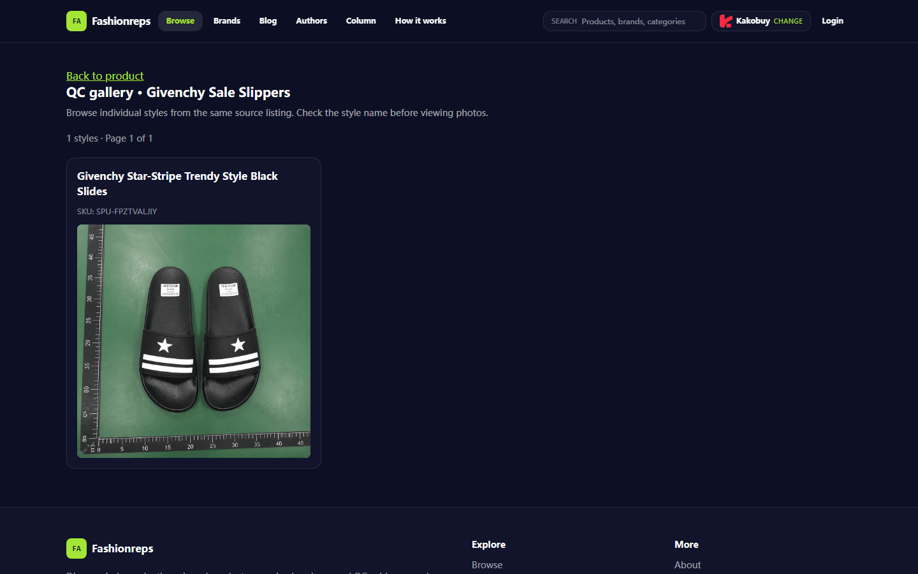Click the Fashionreps brand name in header
The width and height of the screenshot is (918, 574).
[121, 21]
